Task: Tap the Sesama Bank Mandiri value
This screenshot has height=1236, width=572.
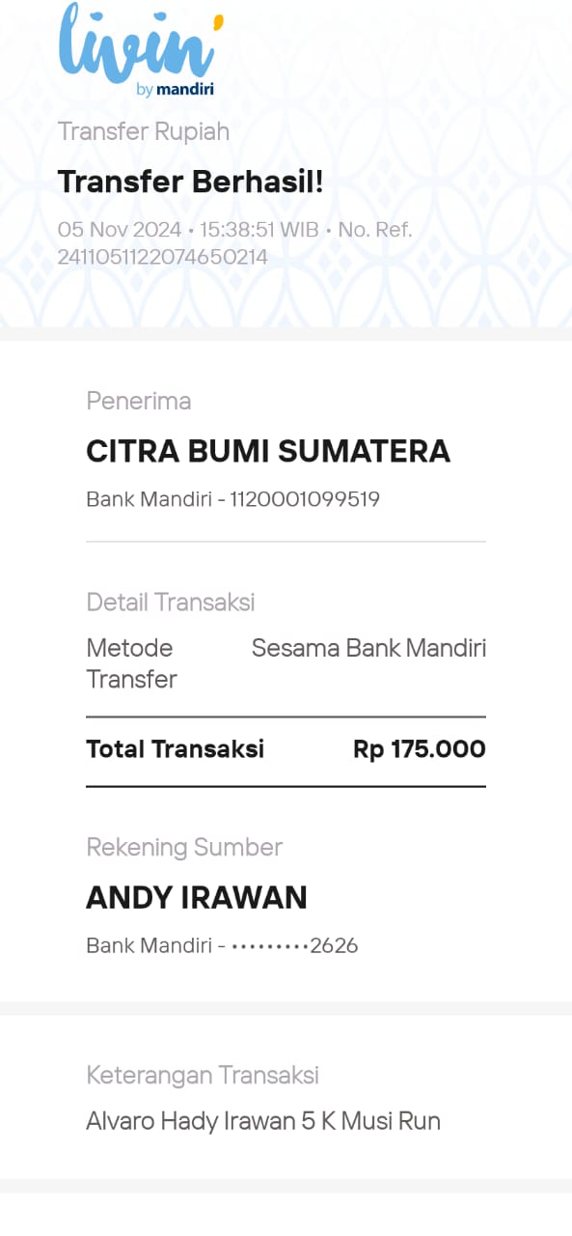Action: [x=368, y=648]
